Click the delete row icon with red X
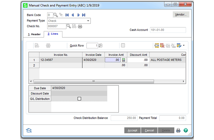 162,45
